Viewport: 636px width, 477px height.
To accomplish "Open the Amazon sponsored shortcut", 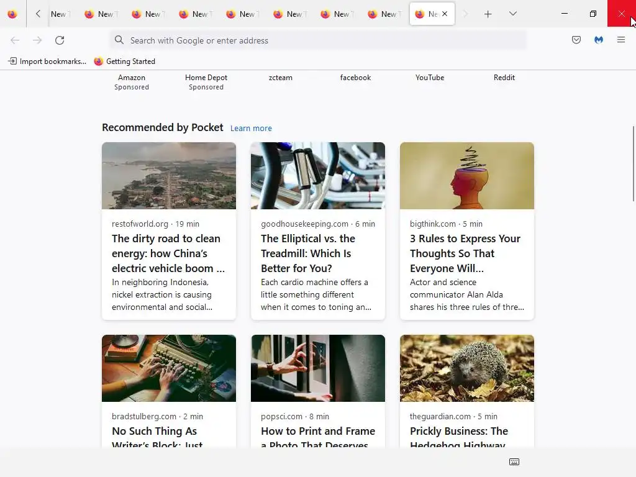I will [x=132, y=82].
